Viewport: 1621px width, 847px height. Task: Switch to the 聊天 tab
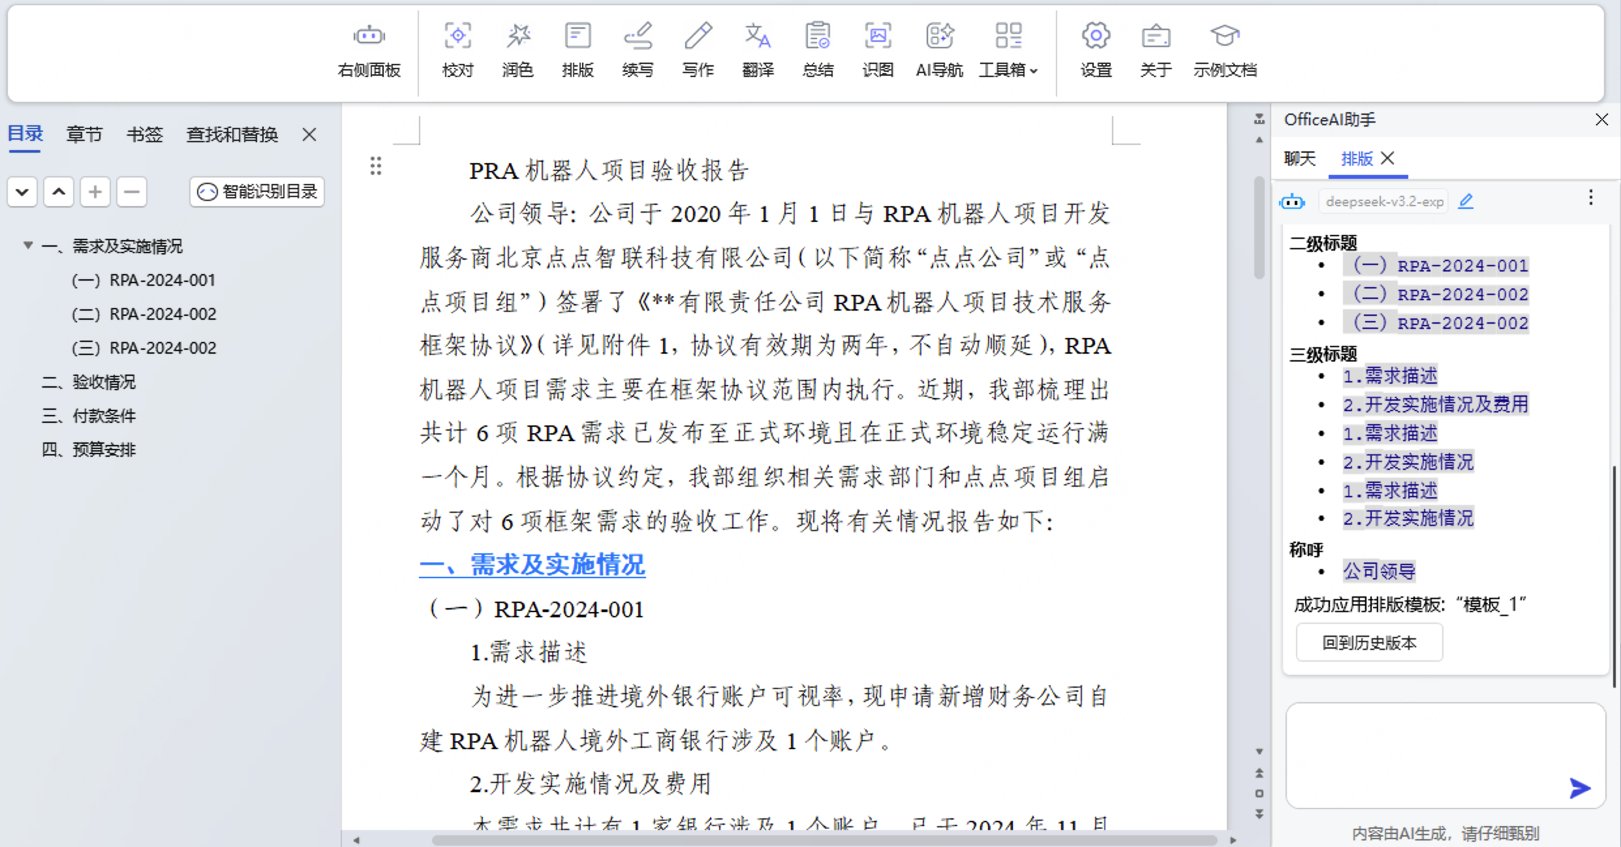tap(1299, 159)
